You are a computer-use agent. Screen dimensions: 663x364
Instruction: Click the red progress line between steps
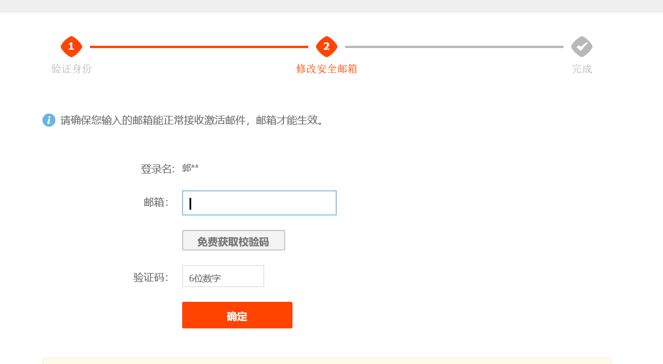(199, 47)
